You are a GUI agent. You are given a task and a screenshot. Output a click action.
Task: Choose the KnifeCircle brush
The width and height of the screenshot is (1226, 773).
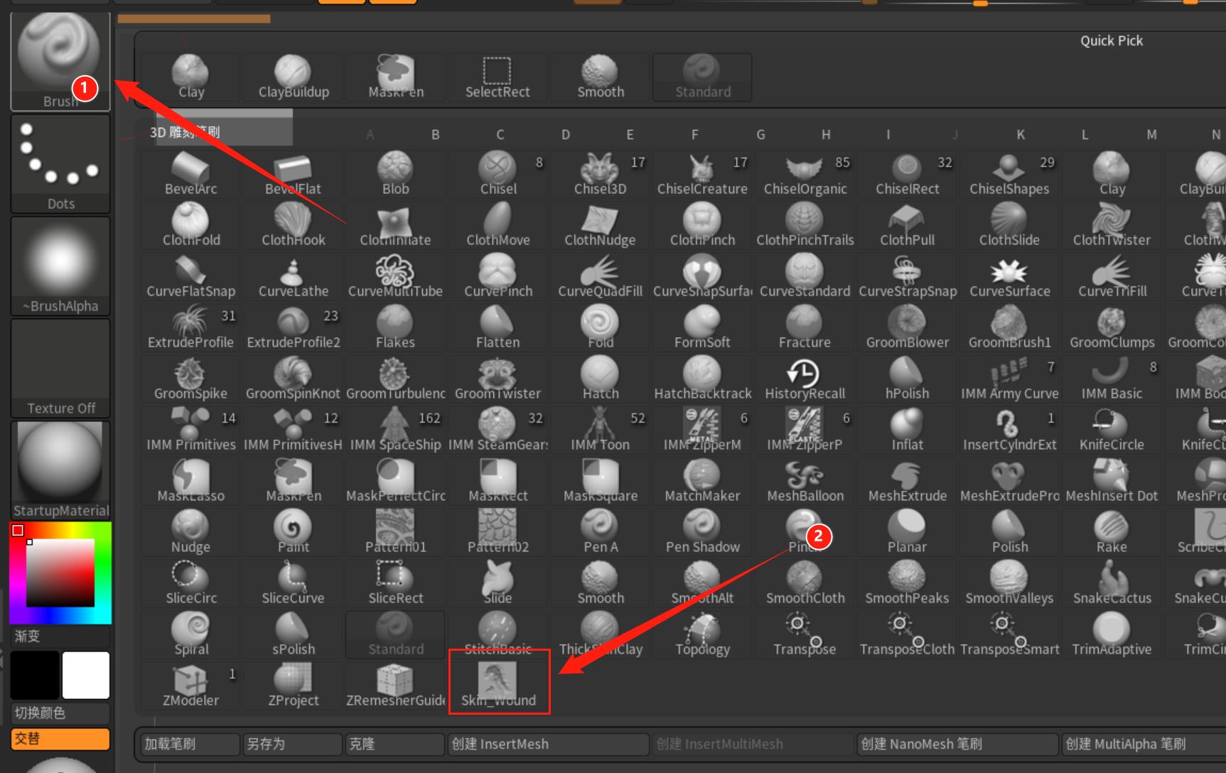[x=1112, y=430]
